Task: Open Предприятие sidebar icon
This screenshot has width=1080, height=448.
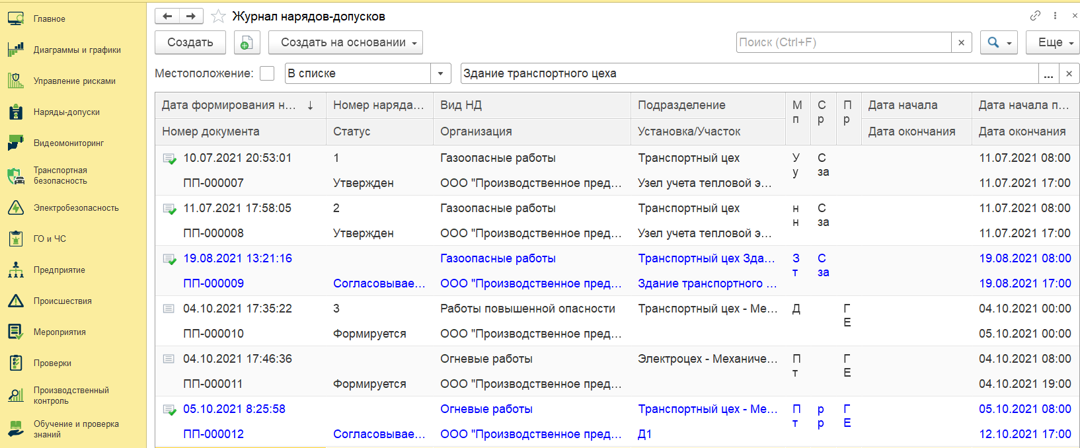Action: click(x=16, y=270)
